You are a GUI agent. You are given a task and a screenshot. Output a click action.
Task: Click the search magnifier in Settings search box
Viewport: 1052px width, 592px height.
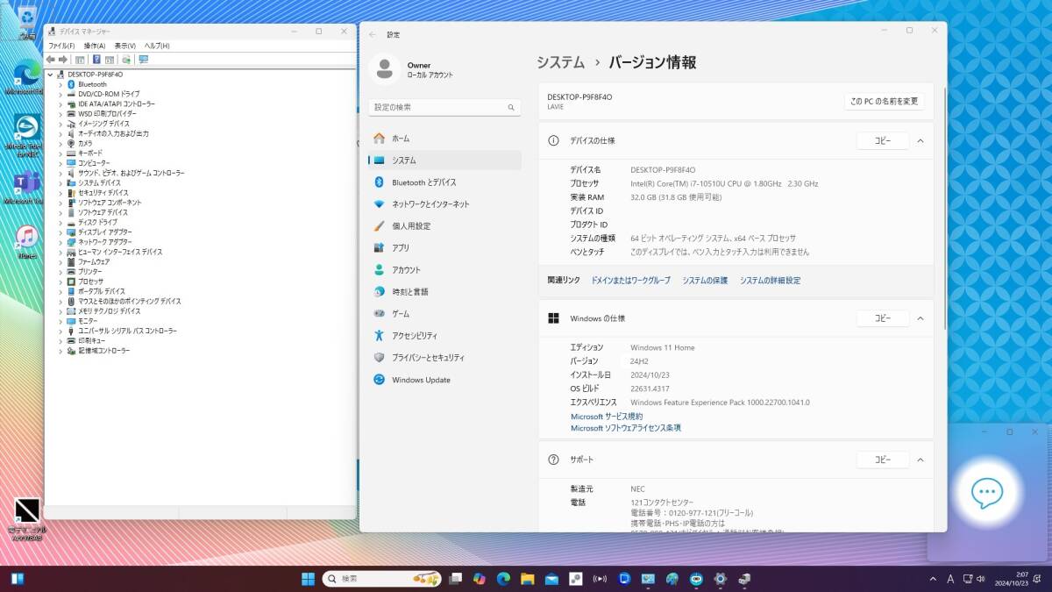point(511,107)
